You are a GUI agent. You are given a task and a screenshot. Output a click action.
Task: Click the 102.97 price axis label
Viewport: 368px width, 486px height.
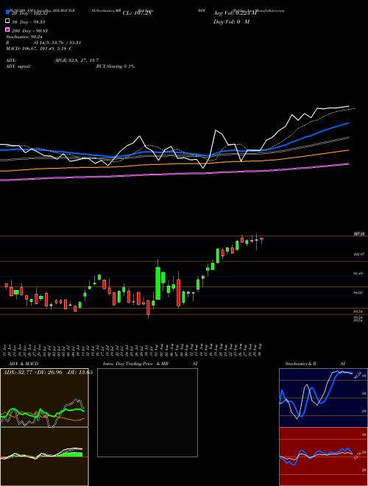point(358,254)
